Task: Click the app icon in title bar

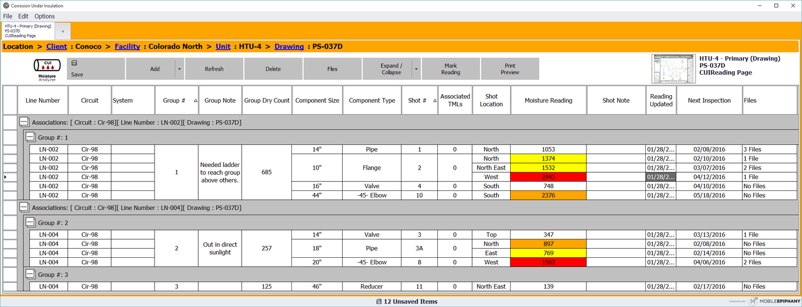Action: coord(5,6)
